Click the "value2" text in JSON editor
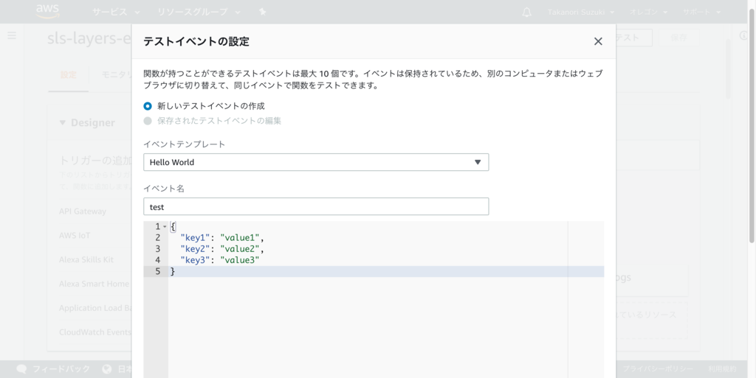 240,249
